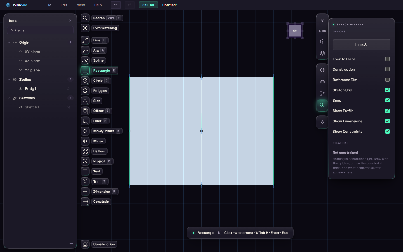The height and width of the screenshot is (252, 403).
Task: Open the Pattern tool icon
Action: click(85, 151)
